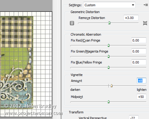
Task: Click the gingham pattern in preview image
Action: pyautogui.click(x=16, y=32)
